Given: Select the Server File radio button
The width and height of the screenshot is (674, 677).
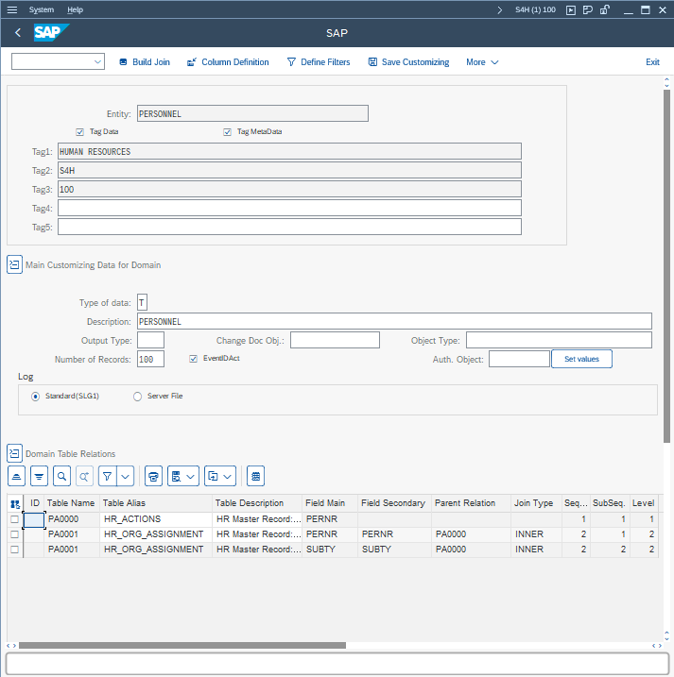Looking at the screenshot, I should pos(138,397).
